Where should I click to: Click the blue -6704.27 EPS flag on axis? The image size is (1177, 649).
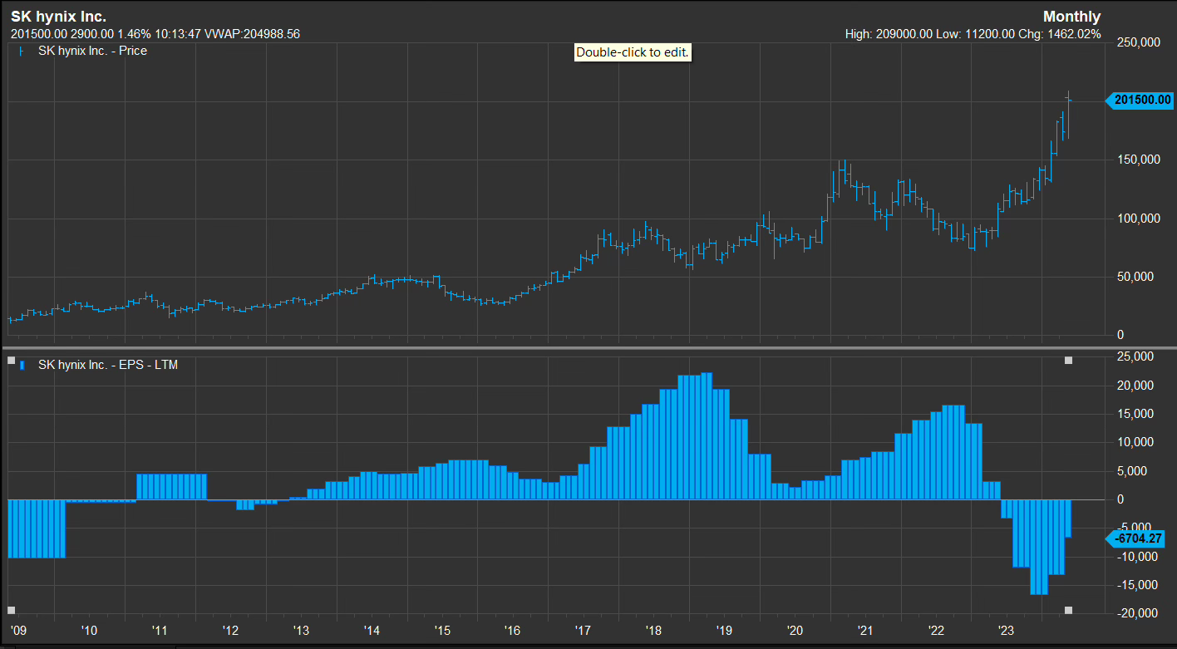[1136, 538]
